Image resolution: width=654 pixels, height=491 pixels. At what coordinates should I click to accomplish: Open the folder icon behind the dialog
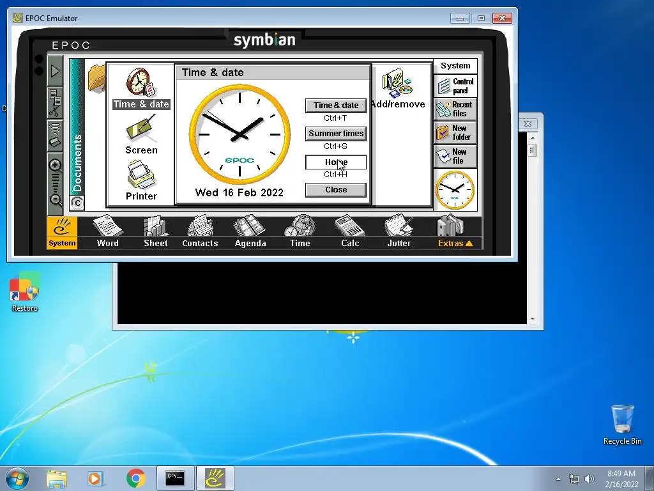96,78
